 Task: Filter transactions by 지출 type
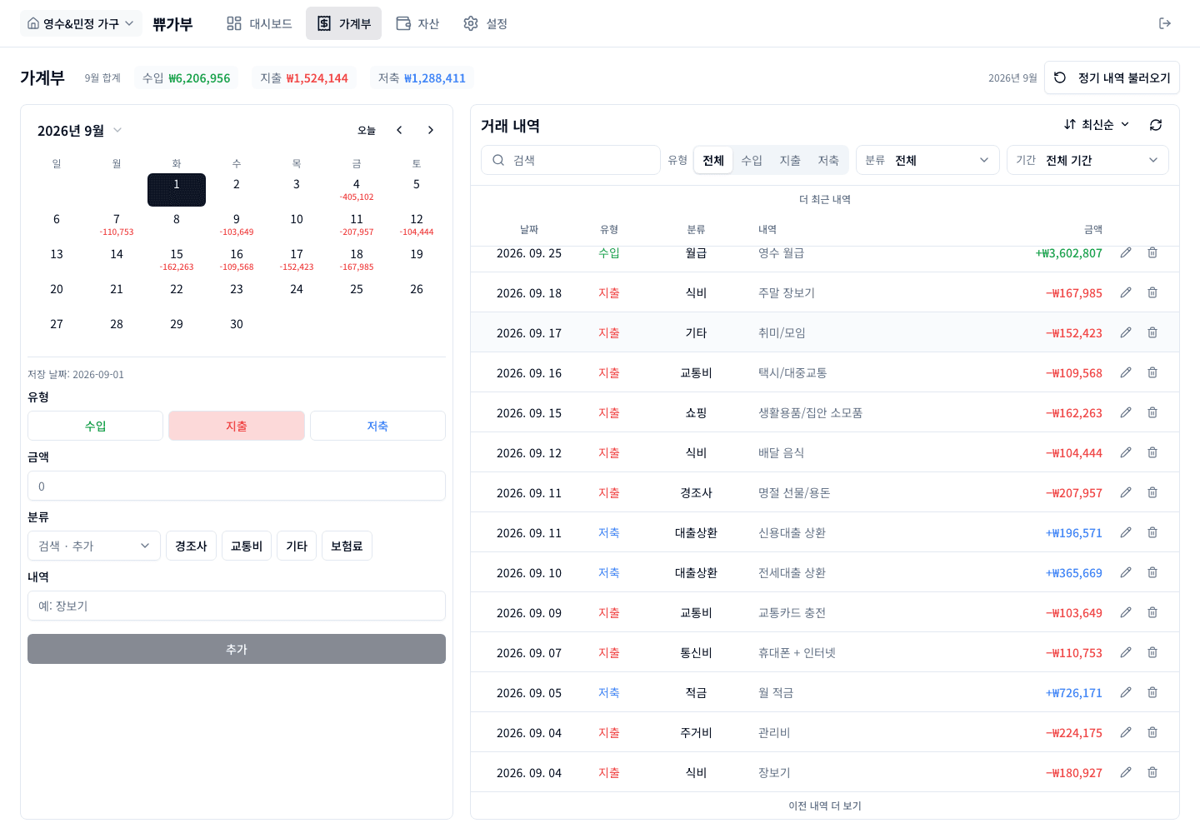pos(790,160)
